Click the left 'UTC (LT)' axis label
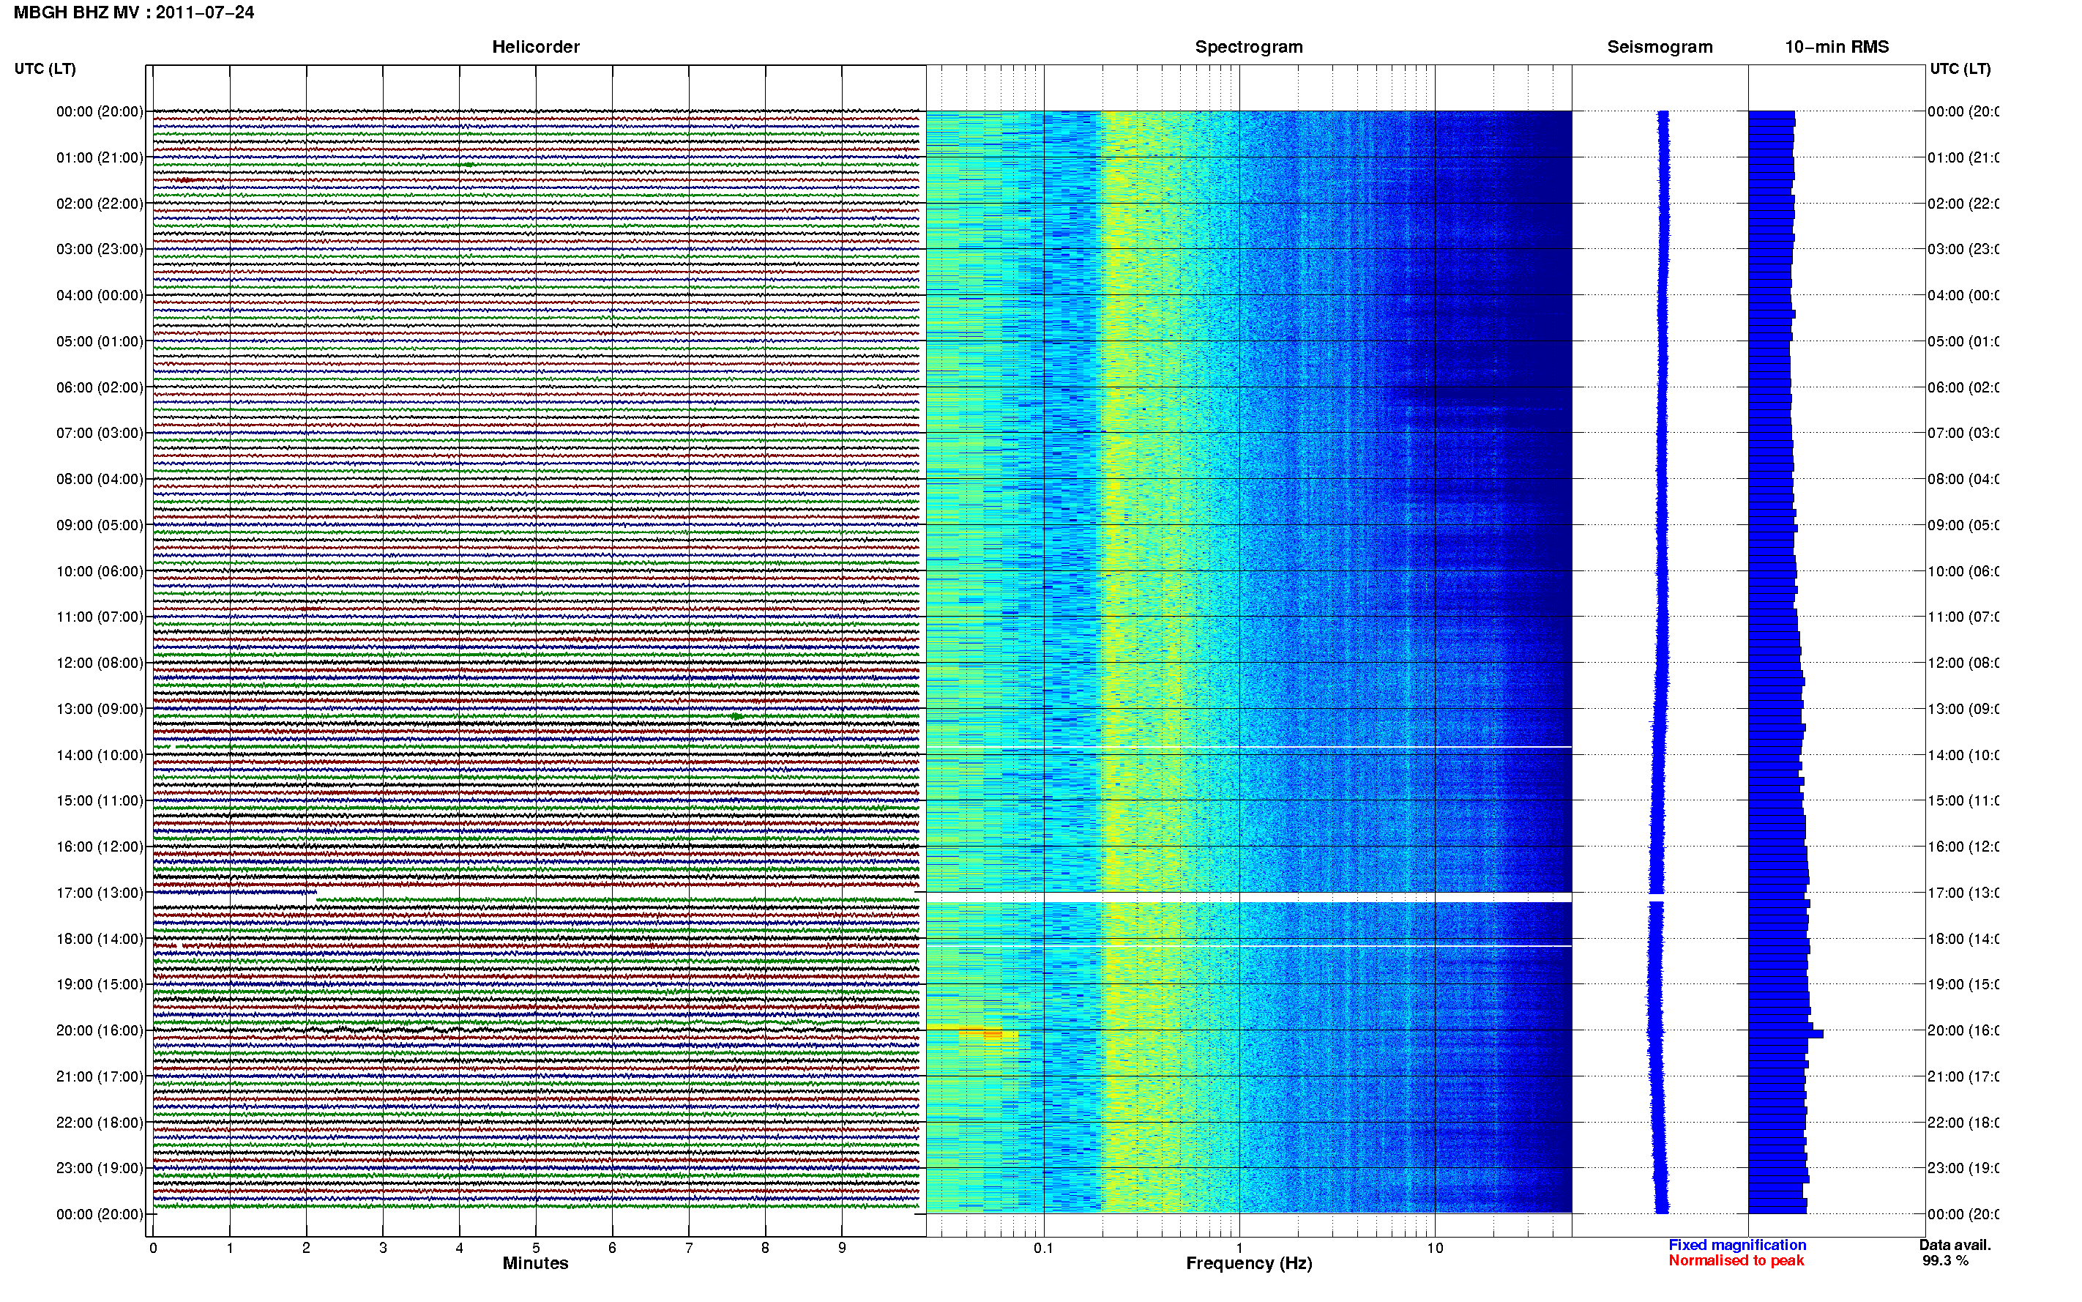The height and width of the screenshot is (1302, 2082). click(45, 69)
